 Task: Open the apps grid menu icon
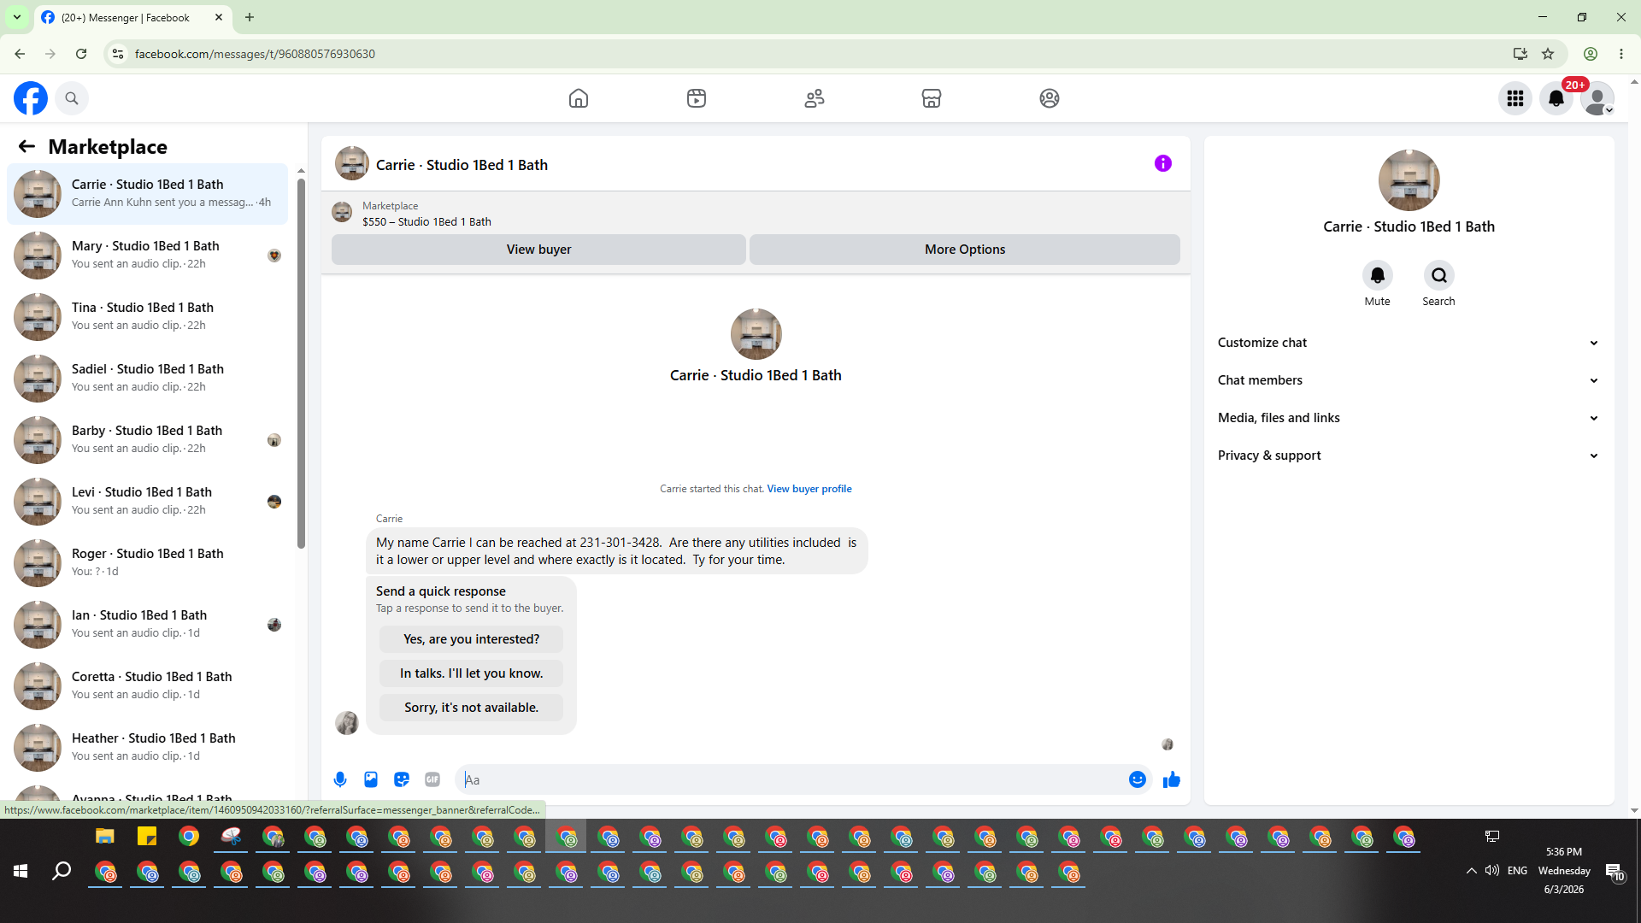(1515, 98)
